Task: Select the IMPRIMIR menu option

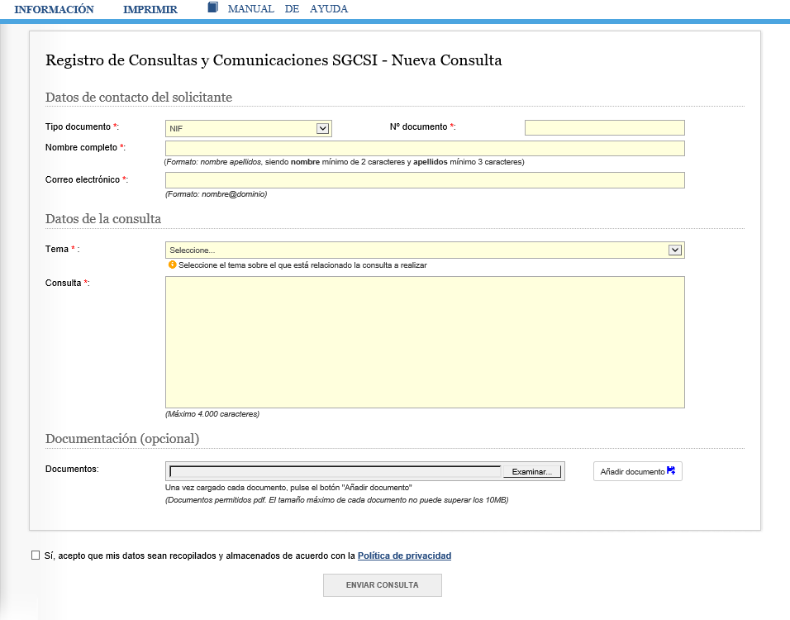Action: coord(150,10)
